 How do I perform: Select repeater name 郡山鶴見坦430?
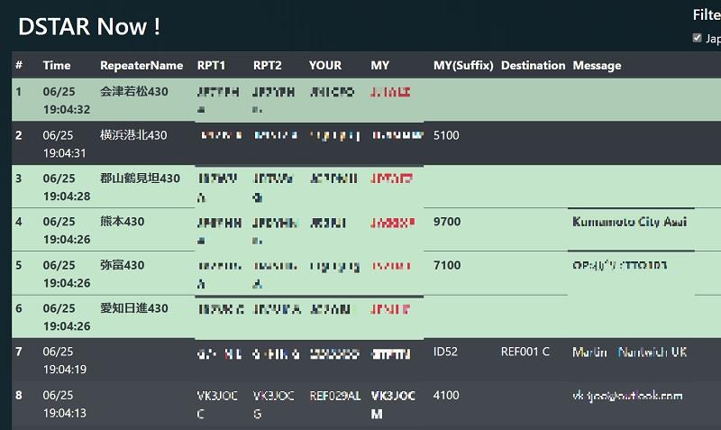[140, 178]
